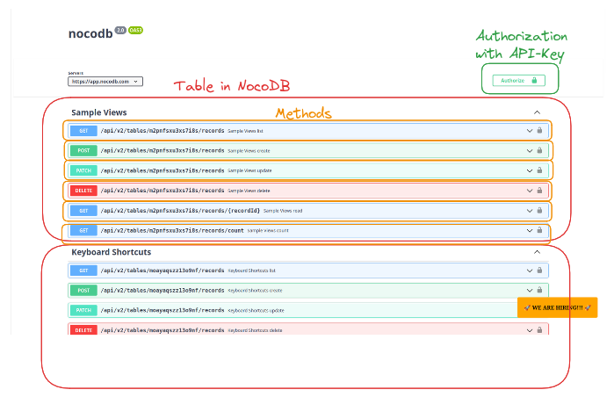Expand GET Keyboard Shortcuts list endpoint chevron
614x397 pixels.
click(530, 271)
